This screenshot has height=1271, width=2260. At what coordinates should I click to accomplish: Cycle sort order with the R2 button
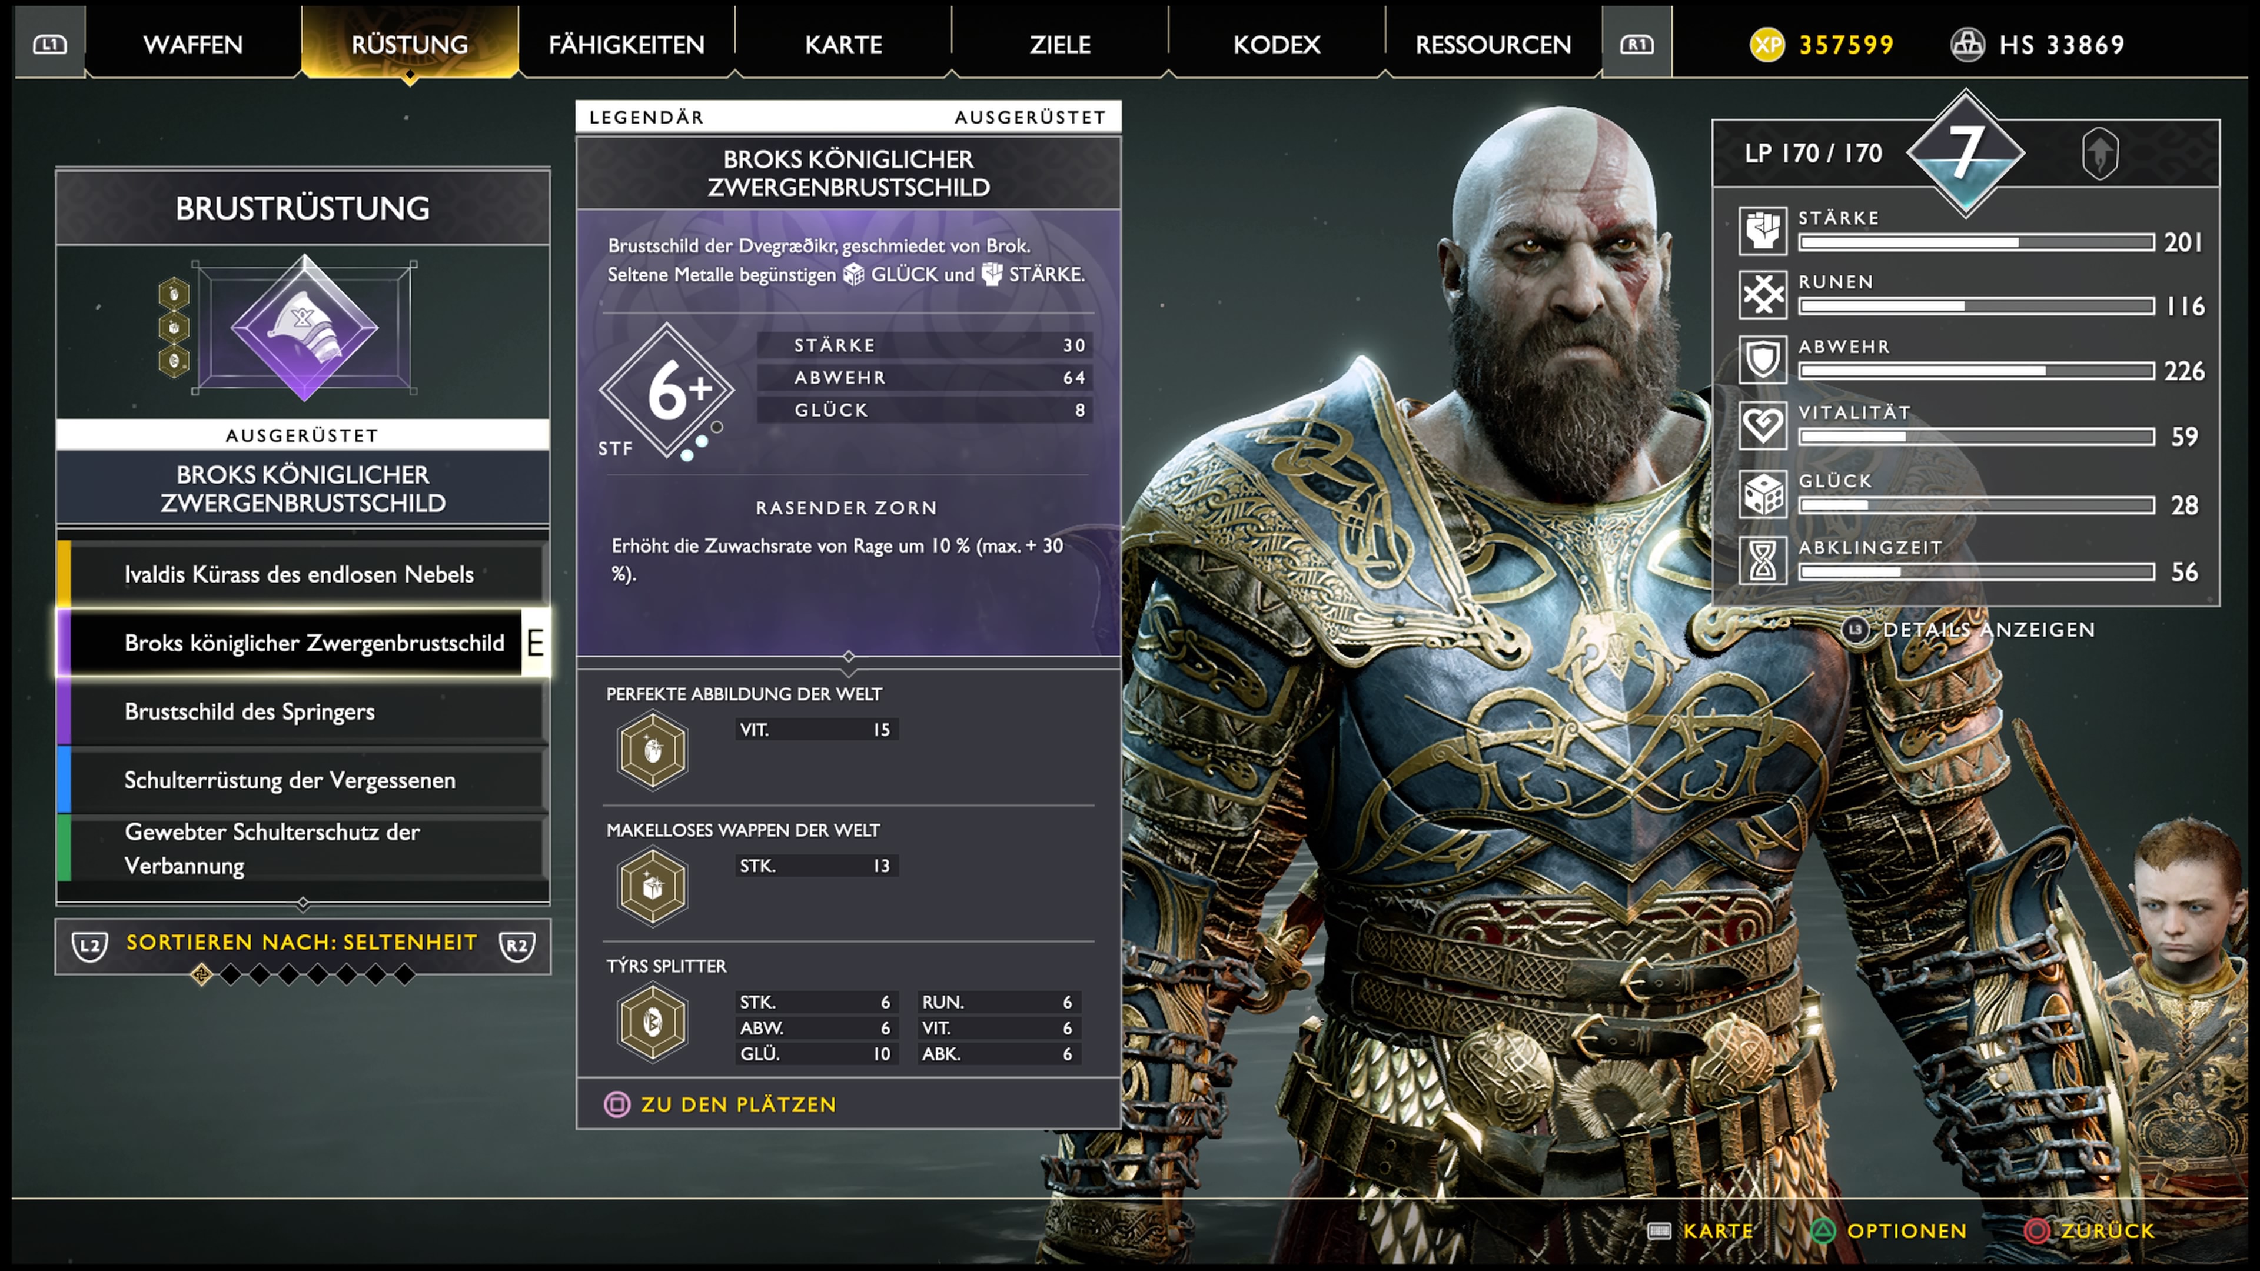click(517, 946)
